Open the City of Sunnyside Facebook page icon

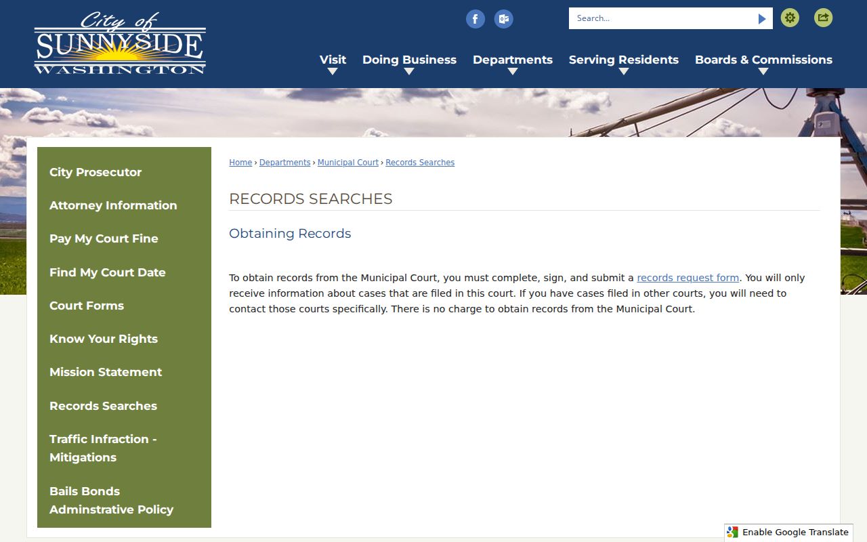(x=475, y=19)
